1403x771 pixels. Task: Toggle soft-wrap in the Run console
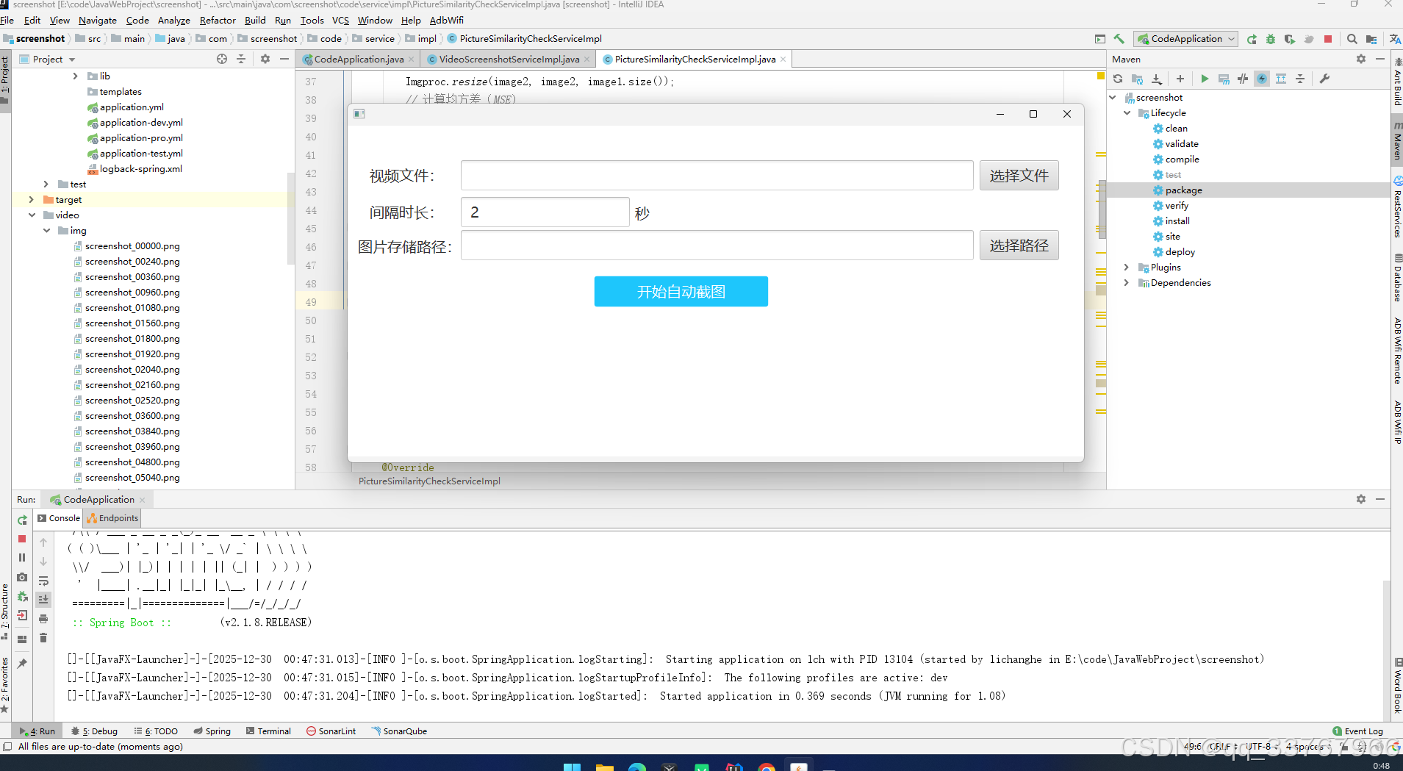point(43,581)
